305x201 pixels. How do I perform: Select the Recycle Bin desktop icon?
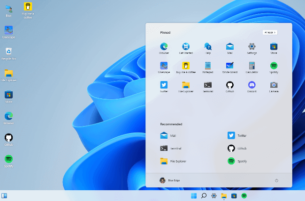tap(8, 54)
